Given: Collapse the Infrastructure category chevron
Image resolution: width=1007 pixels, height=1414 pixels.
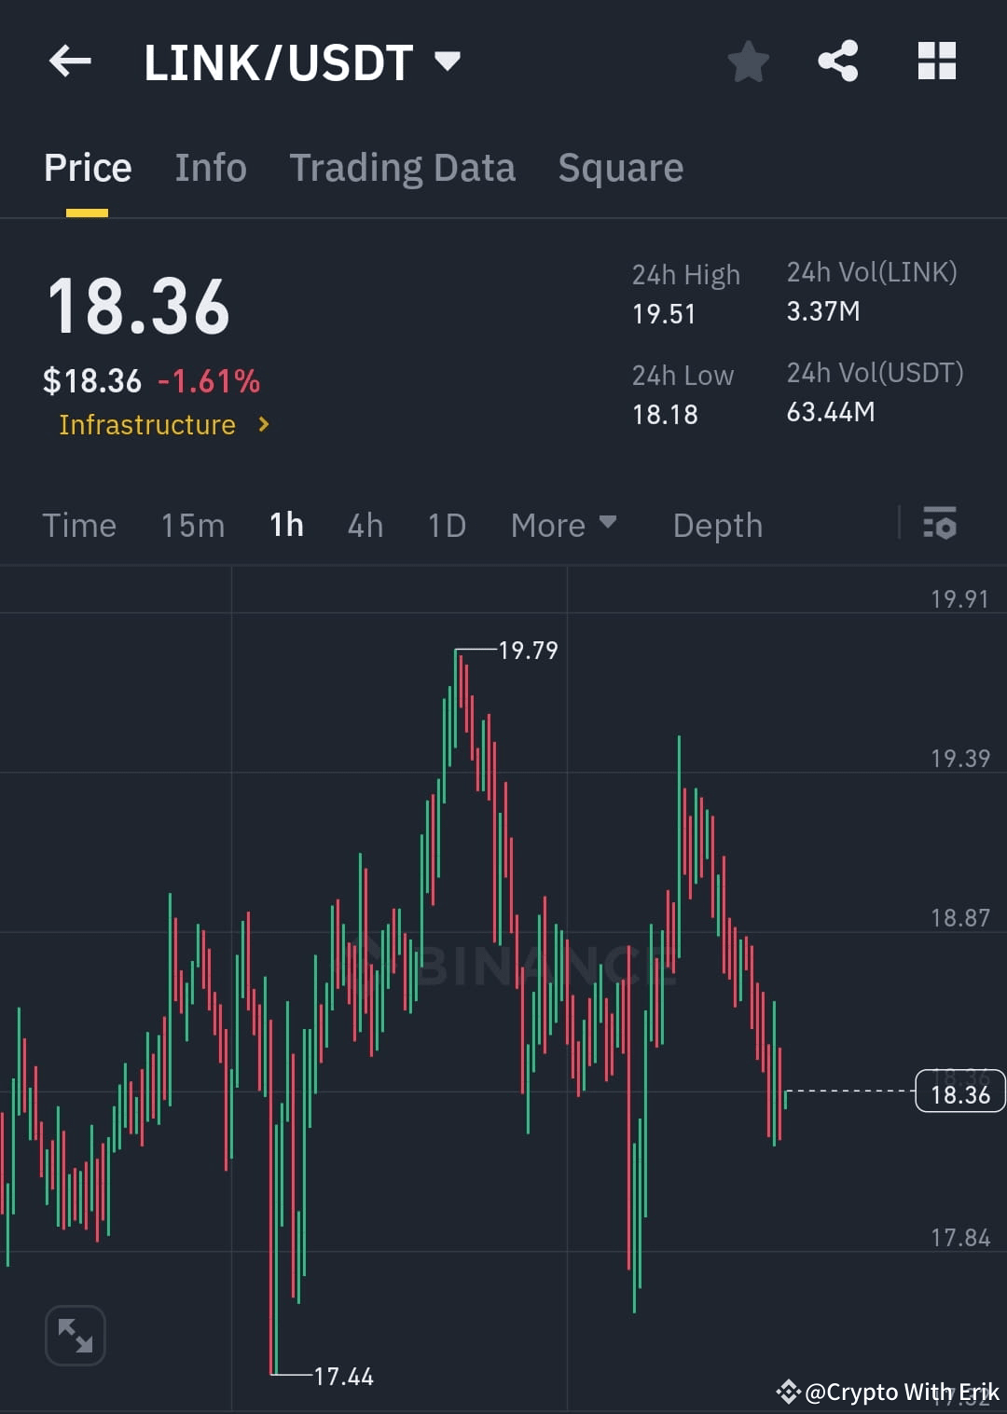Looking at the screenshot, I should click(x=264, y=424).
